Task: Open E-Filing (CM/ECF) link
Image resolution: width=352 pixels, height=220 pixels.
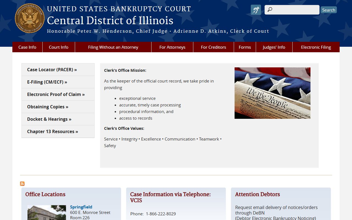Action: [58, 82]
